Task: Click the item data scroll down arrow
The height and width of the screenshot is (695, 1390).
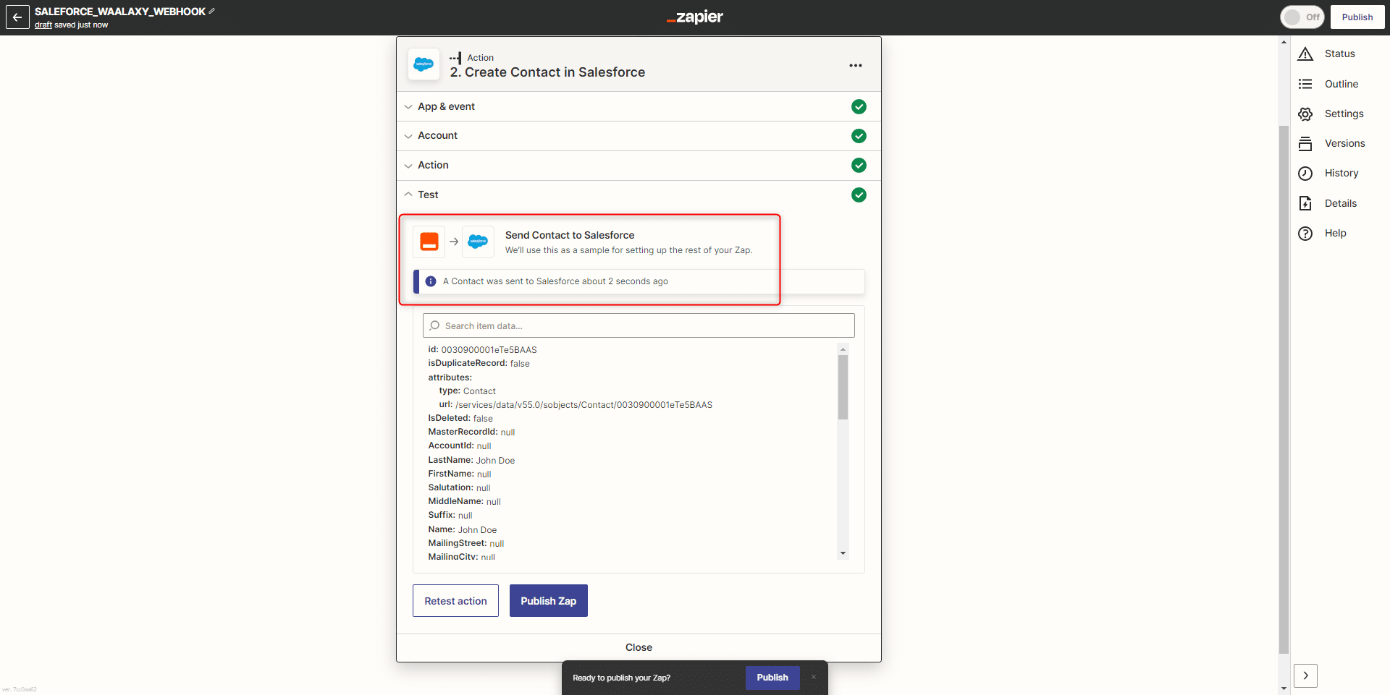Action: pyautogui.click(x=843, y=553)
